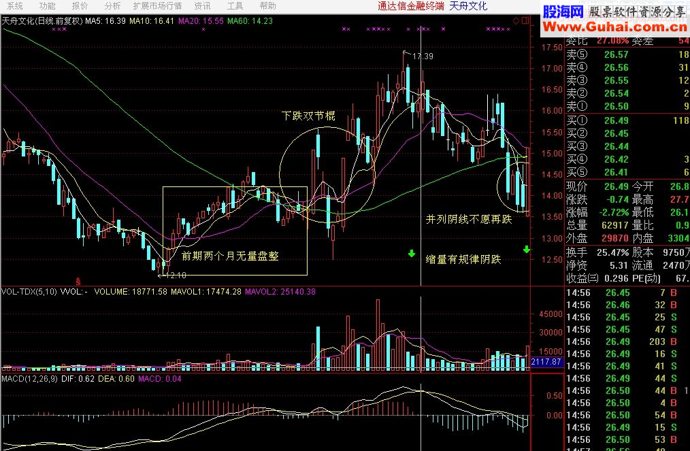
Task: Select the 买② 26.45 order row
Action: pos(627,133)
